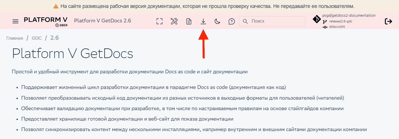
Task: Switch to dark theme moon icon
Action: pos(217,21)
